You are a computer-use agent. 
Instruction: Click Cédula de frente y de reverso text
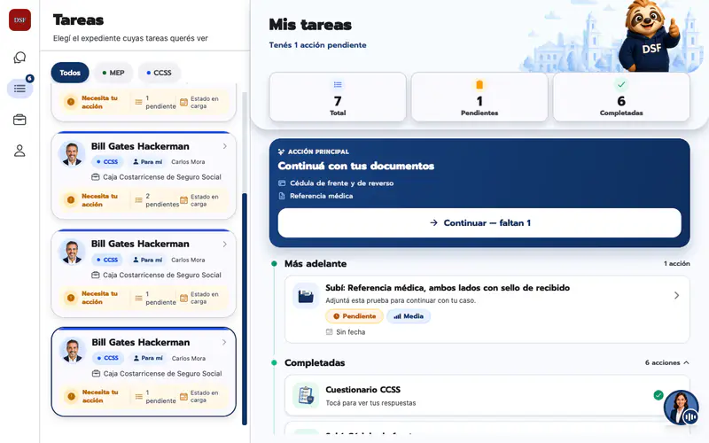(341, 183)
